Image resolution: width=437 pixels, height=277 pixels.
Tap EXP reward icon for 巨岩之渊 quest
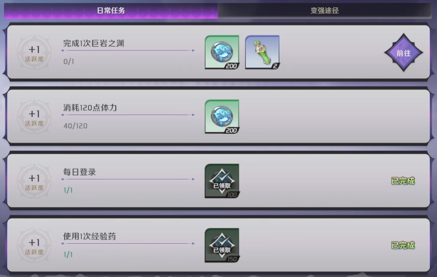tap(222, 52)
